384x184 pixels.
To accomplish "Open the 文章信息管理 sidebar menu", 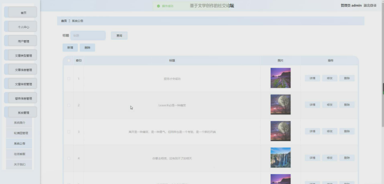I will (20, 70).
